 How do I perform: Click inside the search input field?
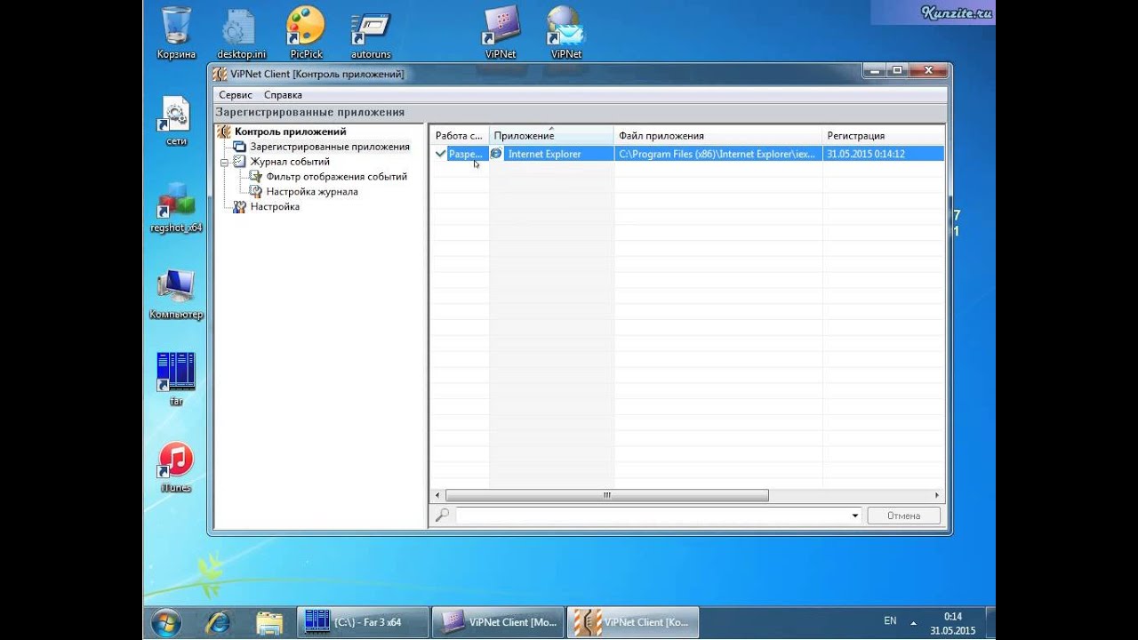(x=653, y=516)
